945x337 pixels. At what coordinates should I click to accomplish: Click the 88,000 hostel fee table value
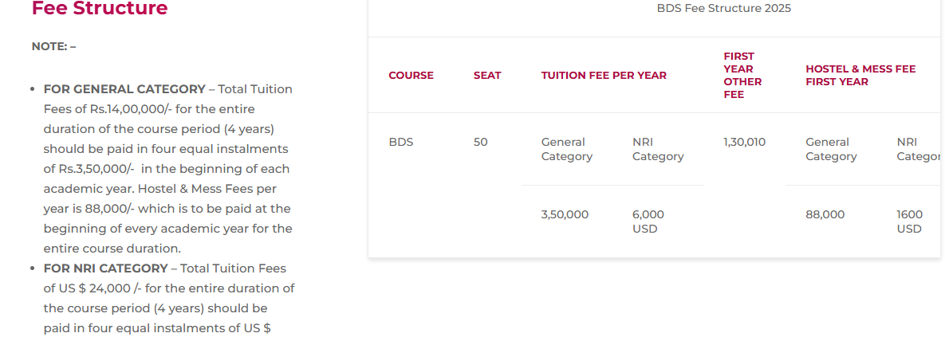(x=825, y=214)
